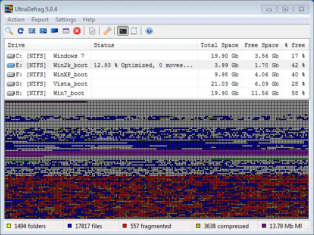314x235 pixels.
Task: Open help with the blue question mark icon
Action: coord(149,31)
